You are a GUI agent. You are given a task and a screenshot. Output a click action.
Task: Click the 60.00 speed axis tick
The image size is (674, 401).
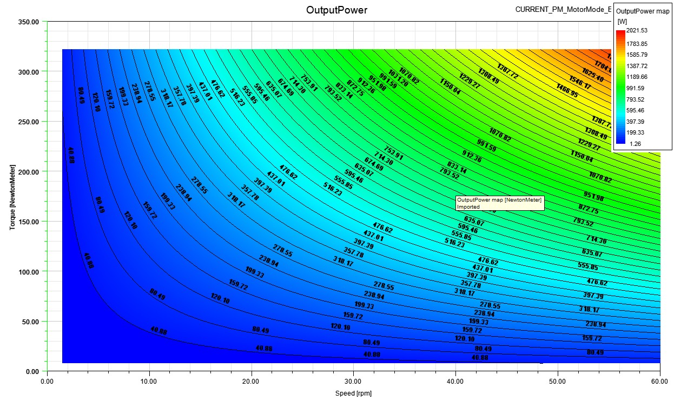(x=659, y=382)
